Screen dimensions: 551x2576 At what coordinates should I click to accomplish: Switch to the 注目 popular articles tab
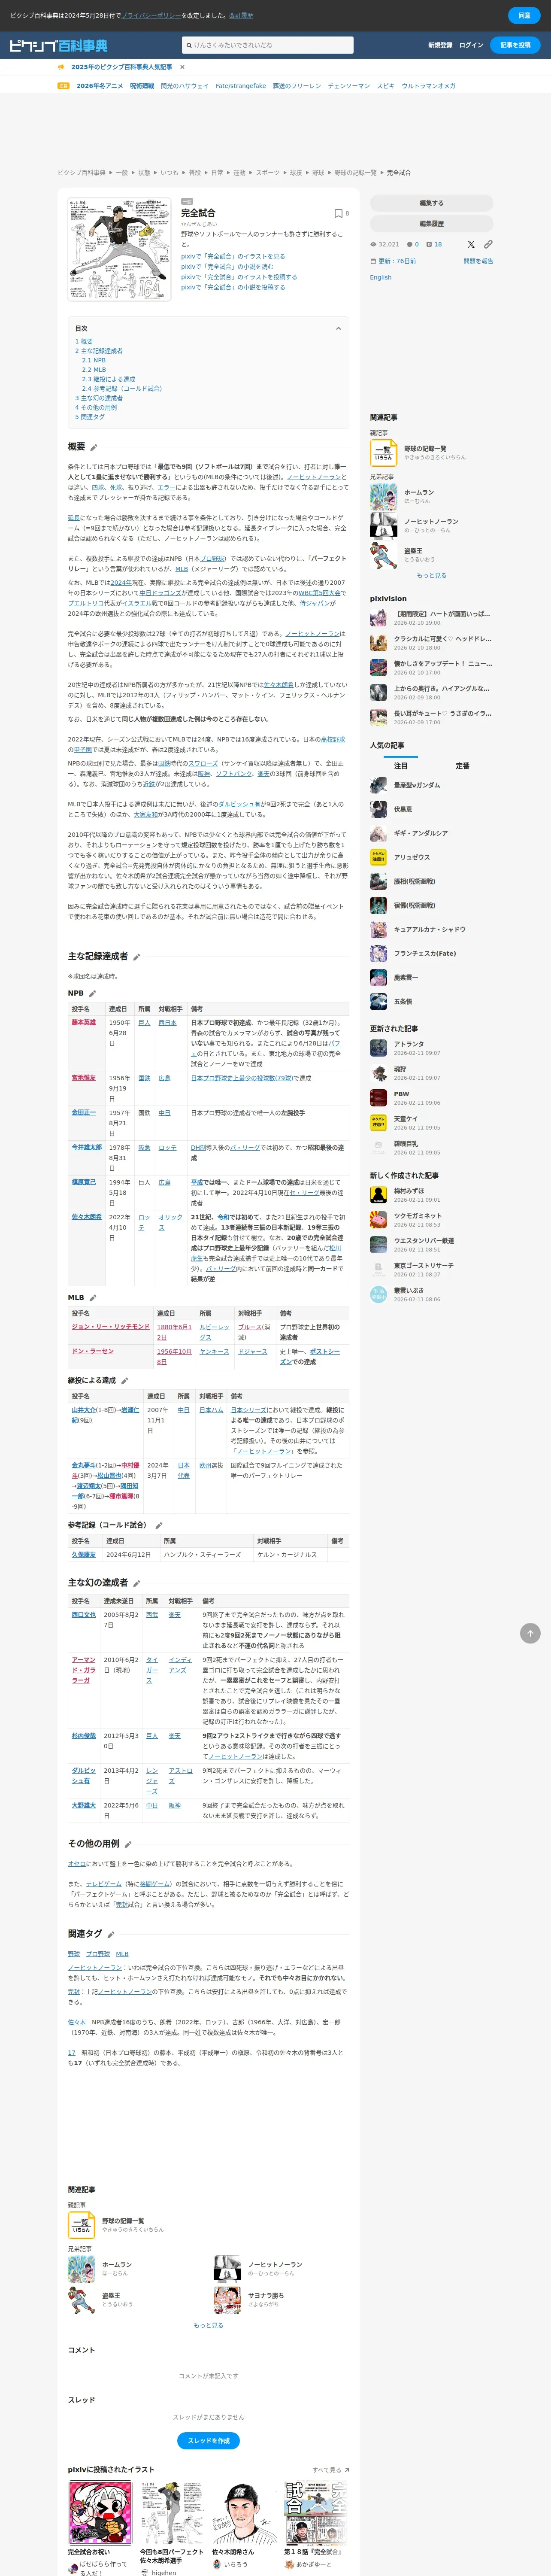pos(400,766)
